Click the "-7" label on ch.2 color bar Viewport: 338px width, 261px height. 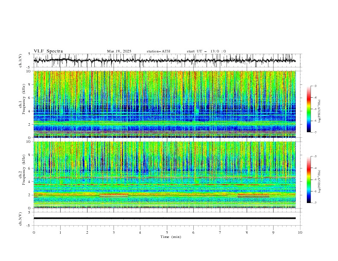coord(315,203)
